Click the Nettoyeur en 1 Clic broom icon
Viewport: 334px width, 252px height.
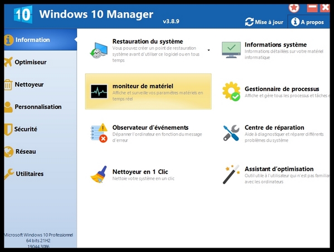99,174
